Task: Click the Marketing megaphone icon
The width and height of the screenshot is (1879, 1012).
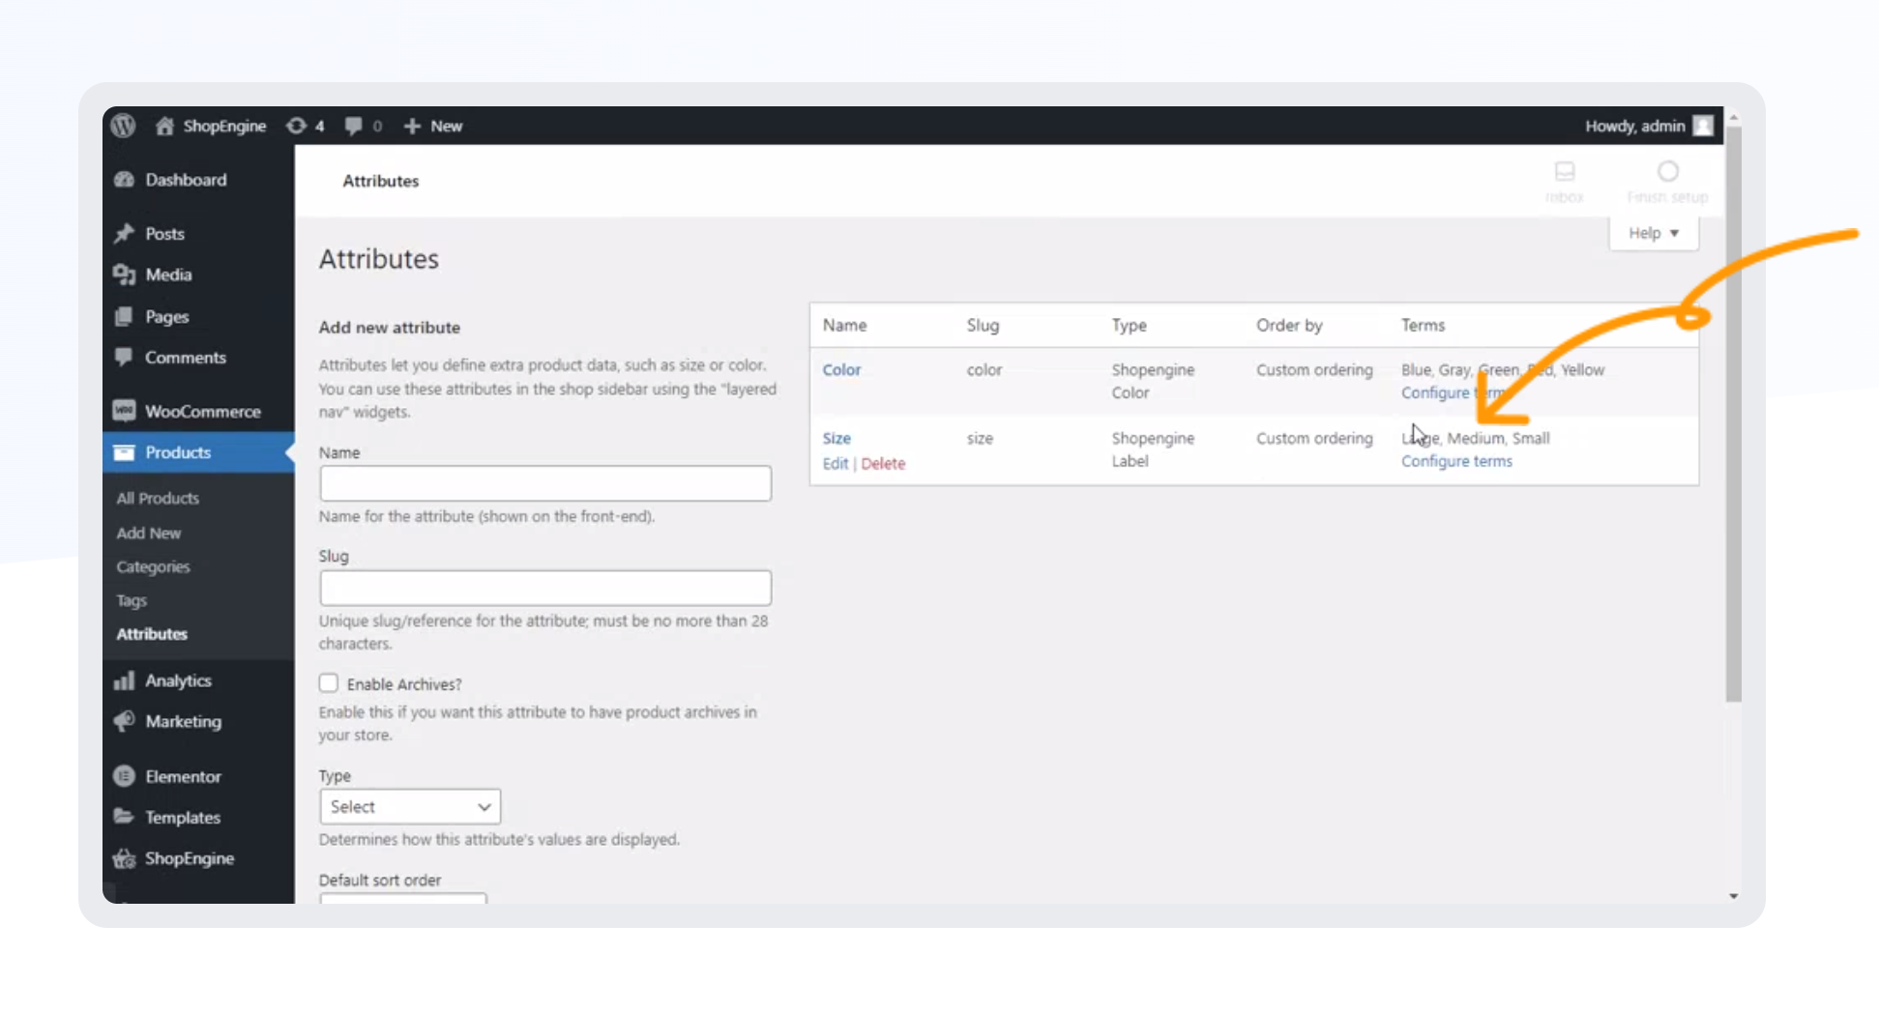Action: 124,721
